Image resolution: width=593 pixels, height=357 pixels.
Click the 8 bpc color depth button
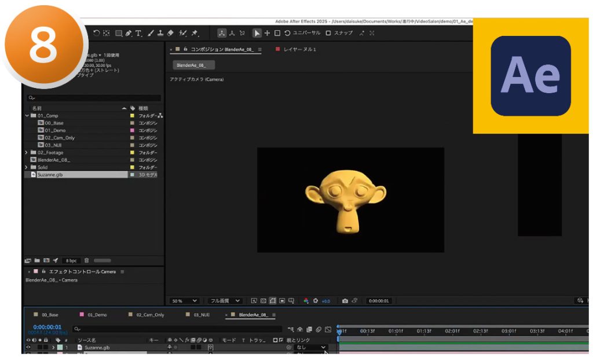[x=71, y=261]
